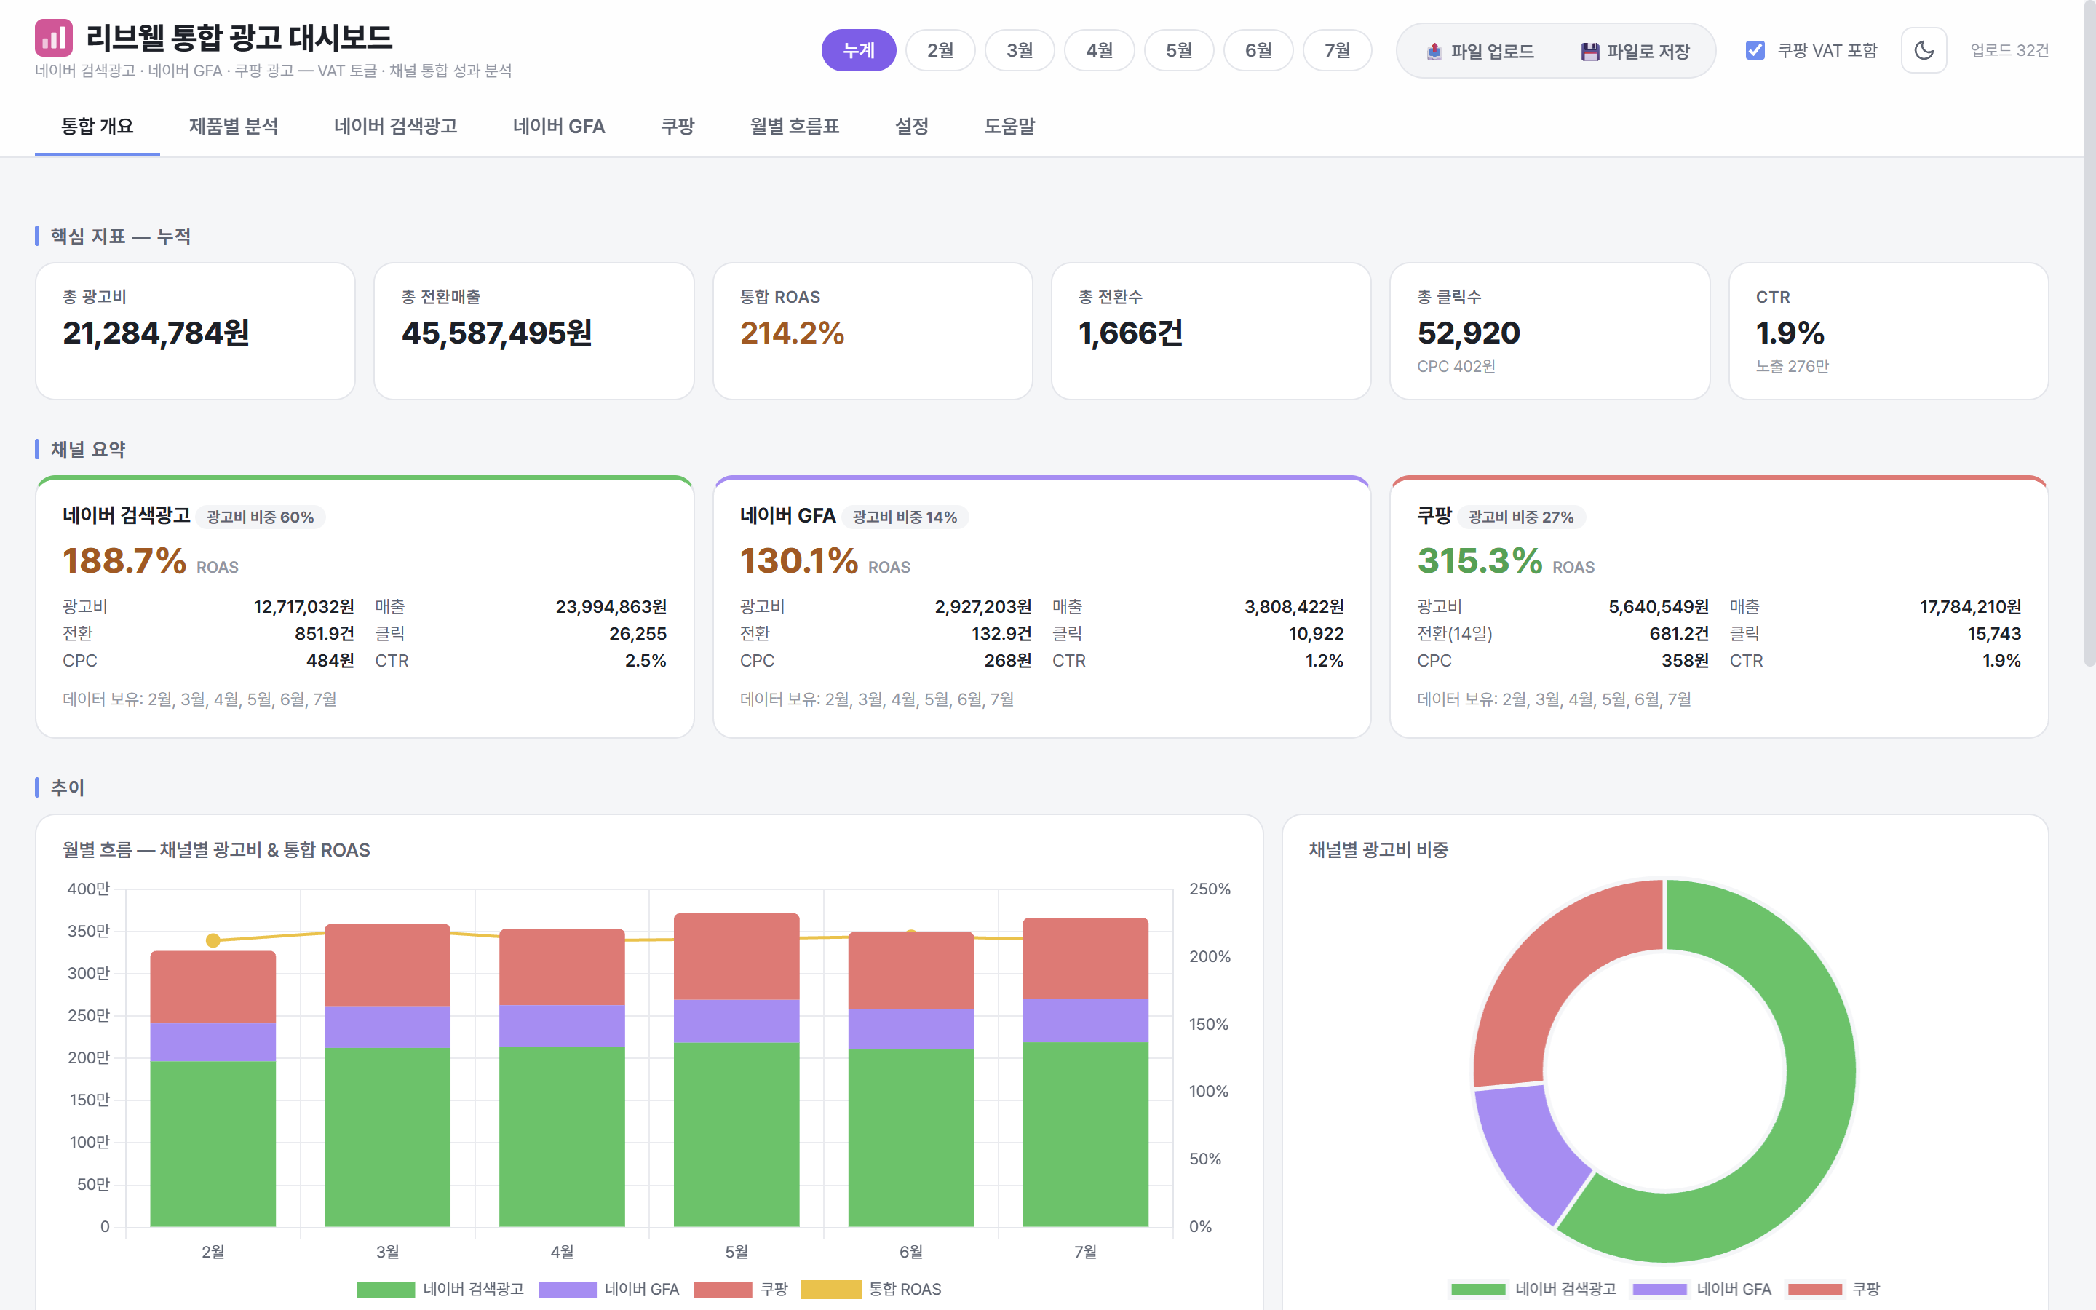This screenshot has width=2096, height=1310.
Task: Open the 월별 흐름표 tab
Action: [x=794, y=127]
